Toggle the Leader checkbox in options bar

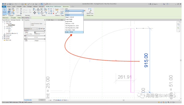[11, 18]
